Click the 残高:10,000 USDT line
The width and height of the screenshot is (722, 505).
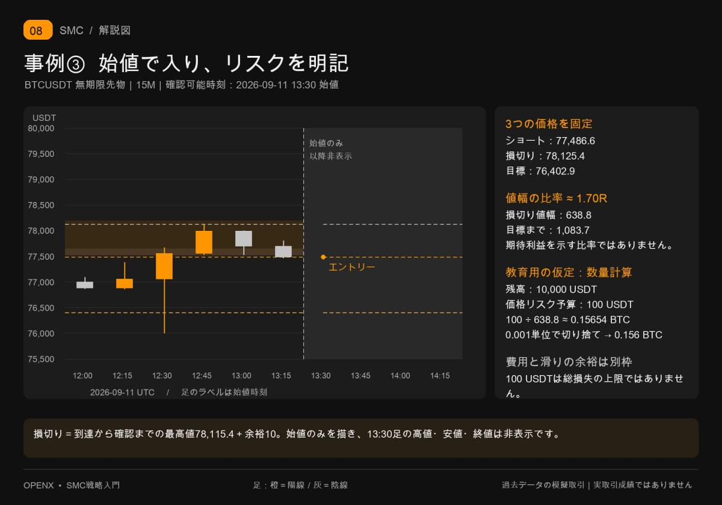551,289
